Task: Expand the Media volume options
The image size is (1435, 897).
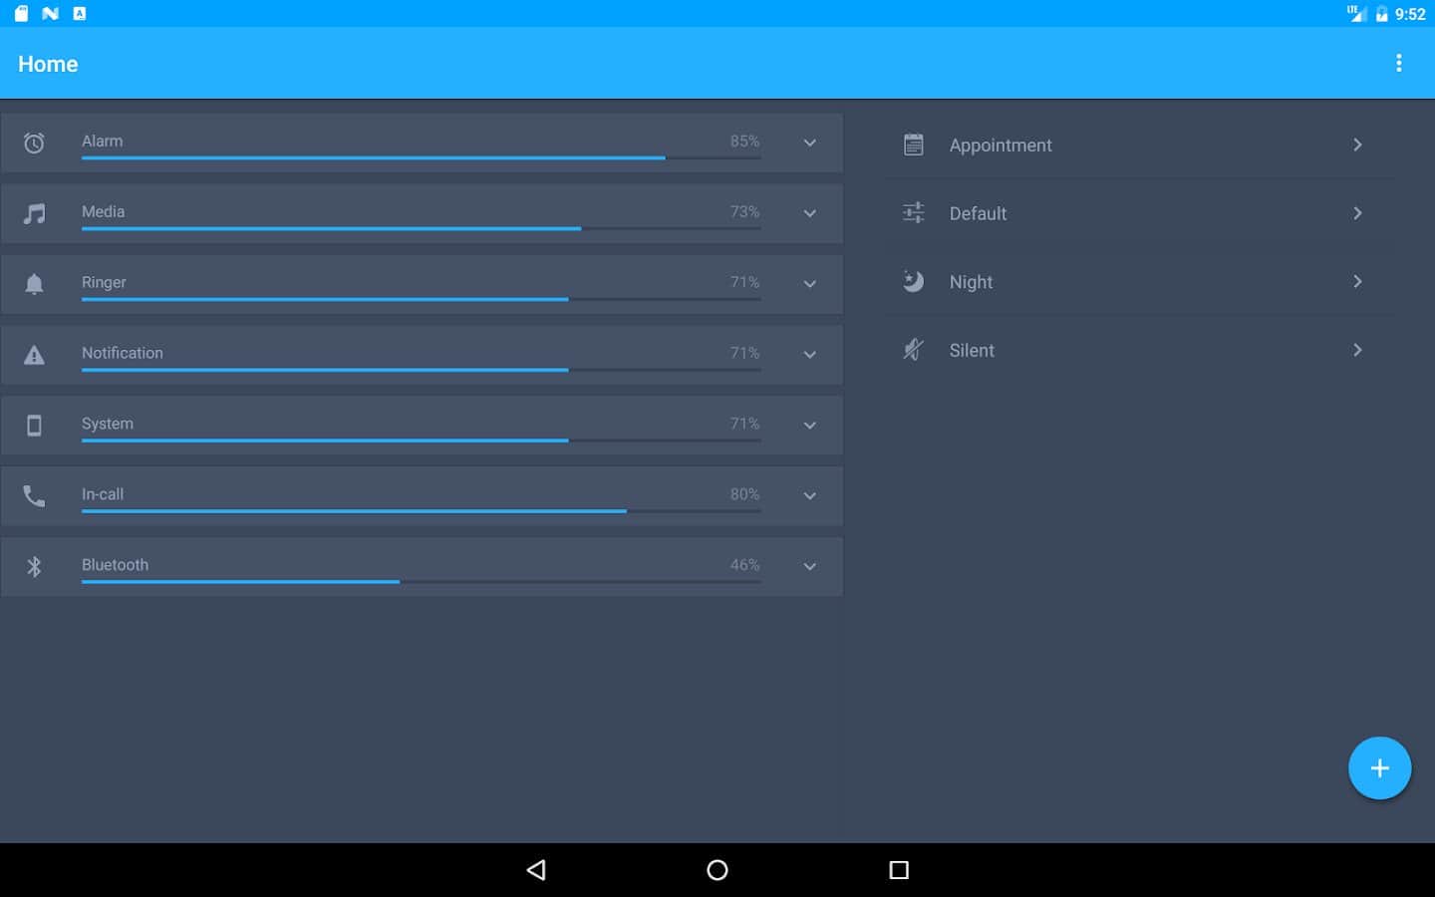Action: point(809,213)
